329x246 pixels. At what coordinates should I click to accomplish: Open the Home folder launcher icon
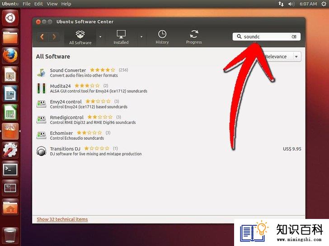click(10, 207)
